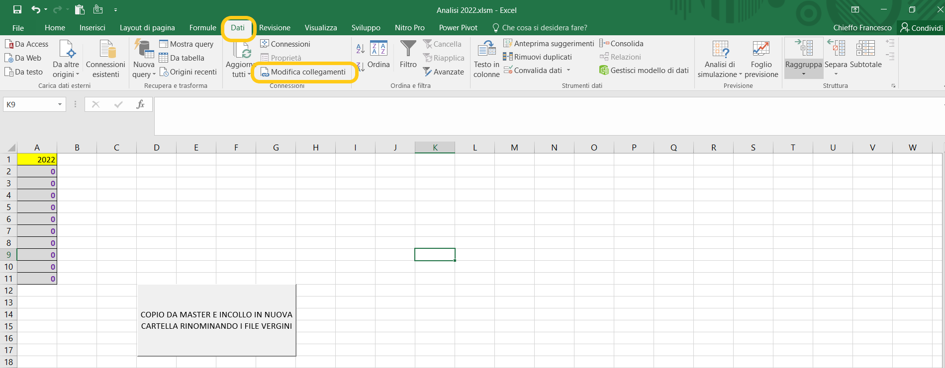The width and height of the screenshot is (945, 368).
Task: Click Anteprima suggerimenti
Action: (x=549, y=44)
